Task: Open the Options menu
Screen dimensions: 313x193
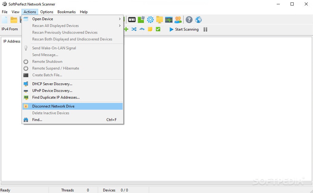Action: 47,12
